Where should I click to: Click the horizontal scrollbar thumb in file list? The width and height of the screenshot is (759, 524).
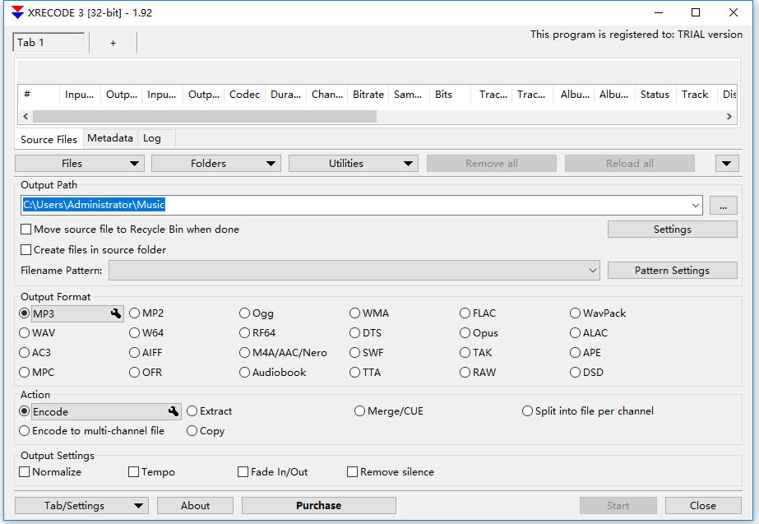click(205, 117)
